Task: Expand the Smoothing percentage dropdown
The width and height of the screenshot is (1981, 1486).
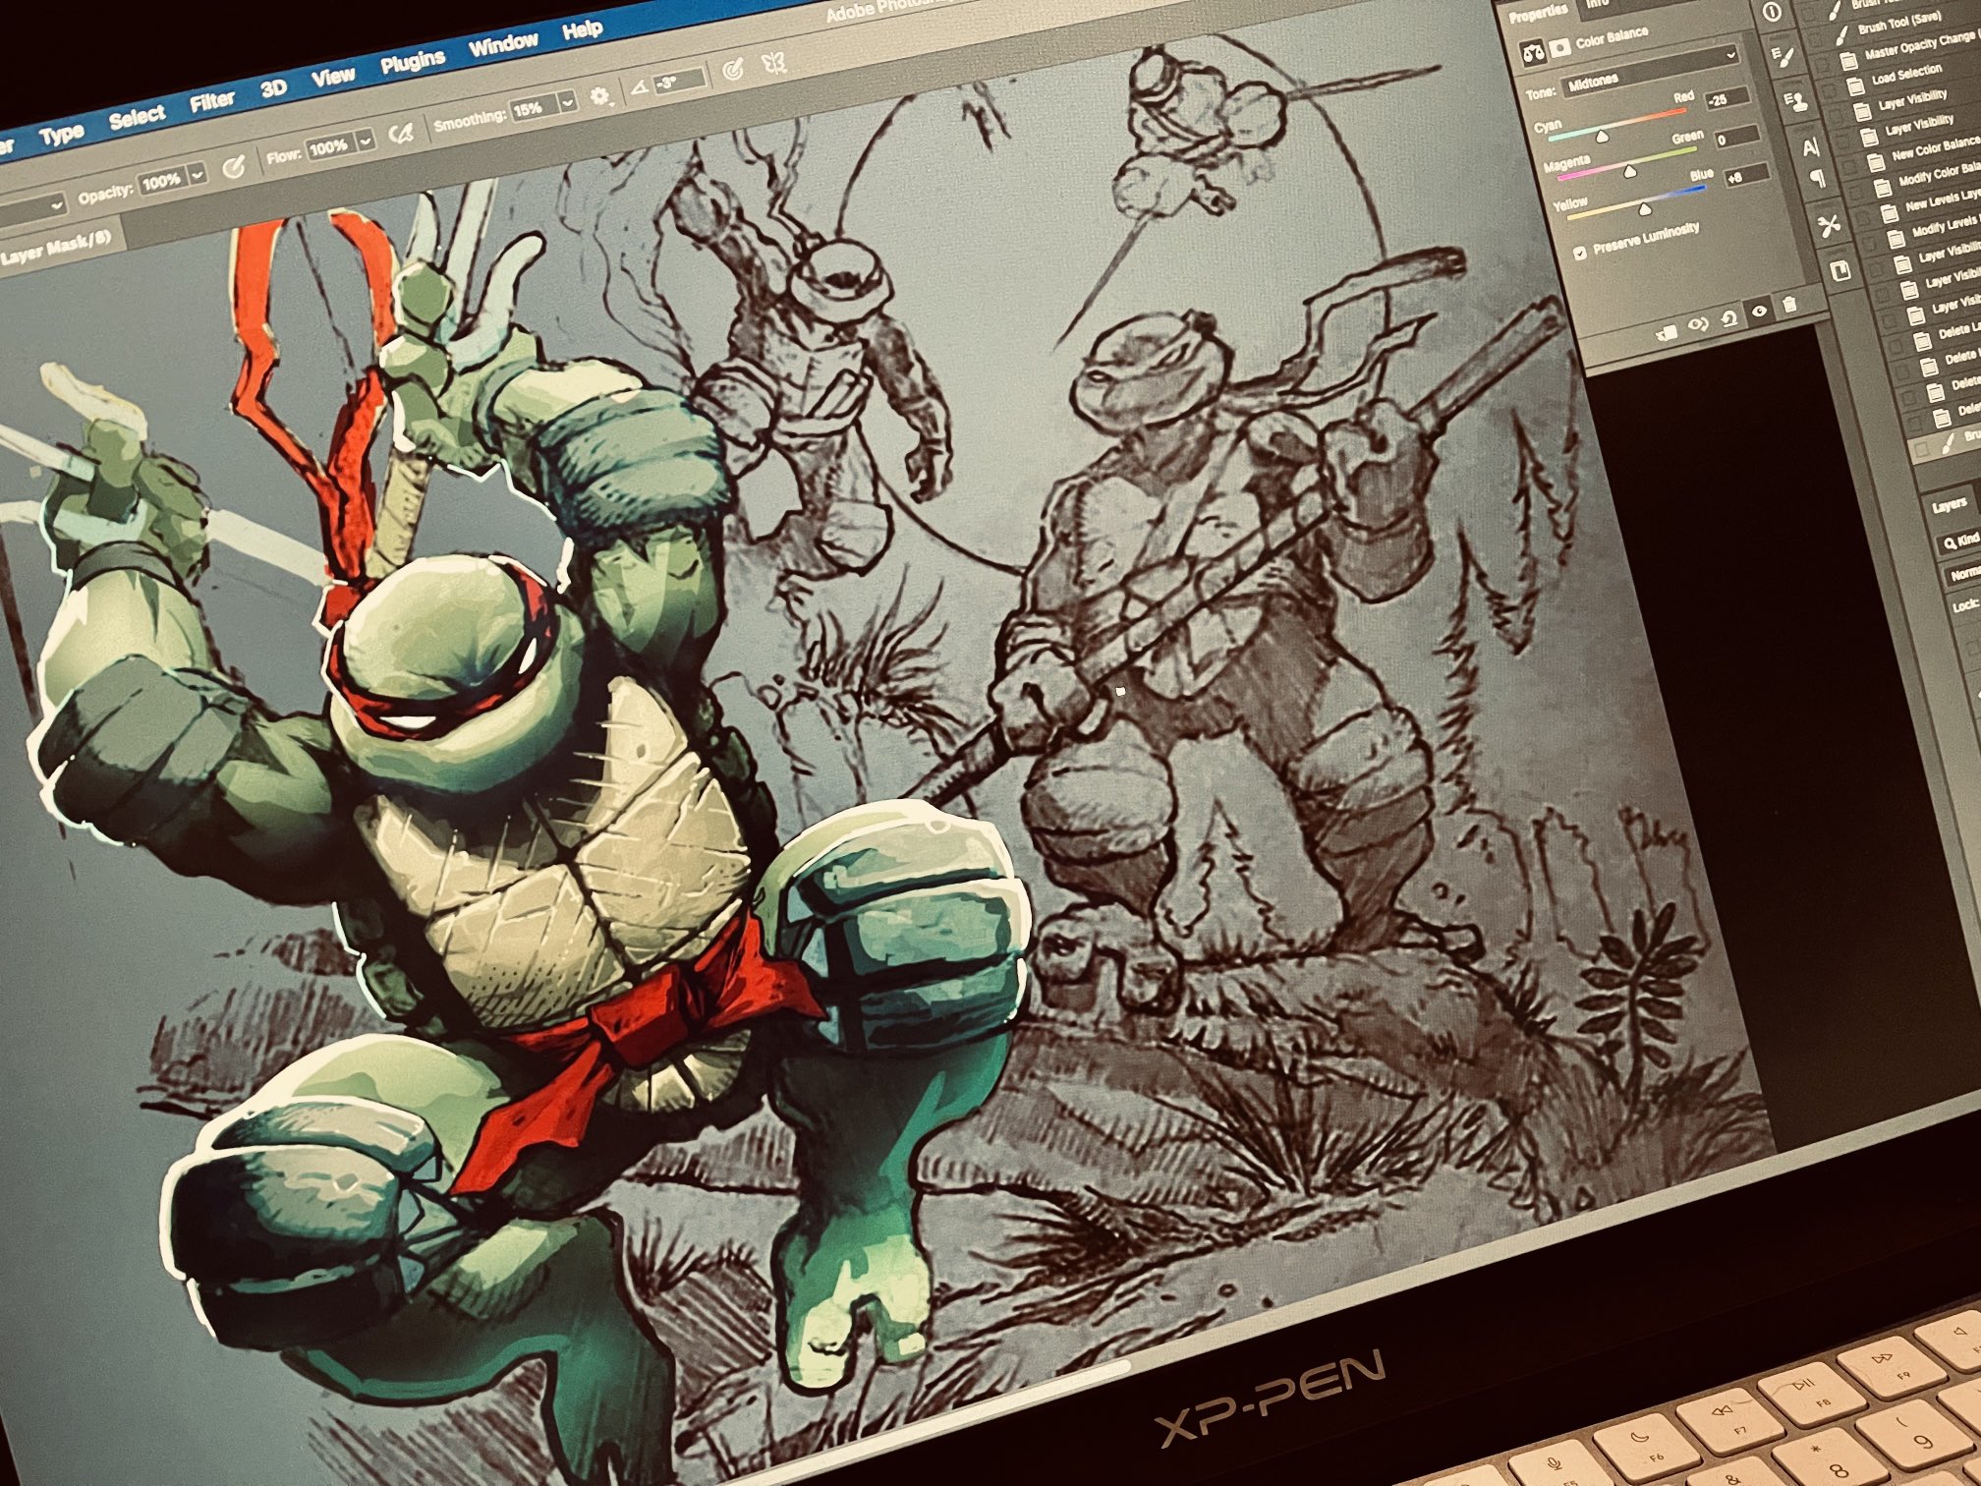Action: tap(567, 102)
